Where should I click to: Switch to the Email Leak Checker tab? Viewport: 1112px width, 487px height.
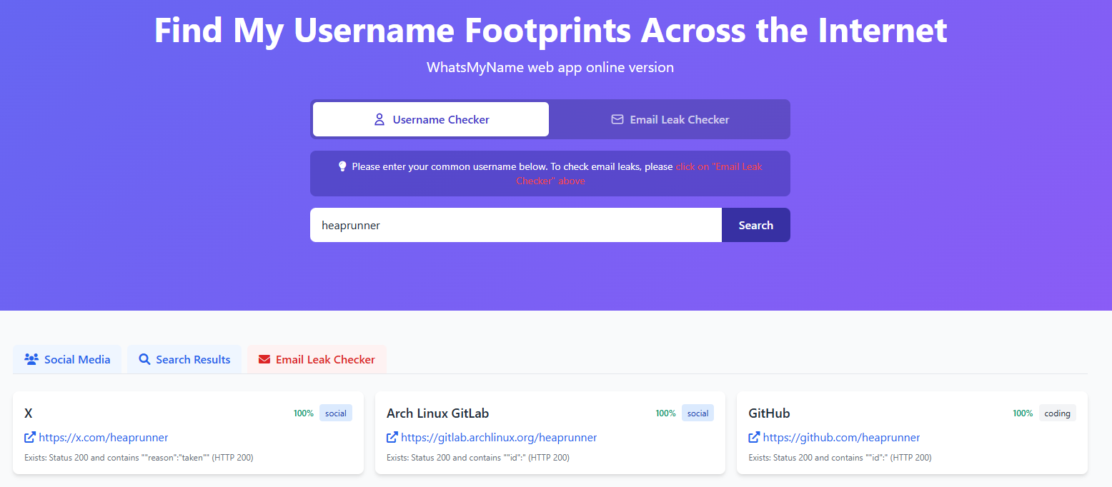pyautogui.click(x=669, y=119)
